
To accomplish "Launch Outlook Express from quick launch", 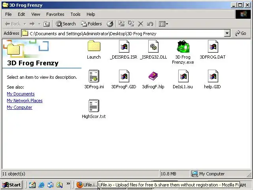I will (x=51, y=185).
